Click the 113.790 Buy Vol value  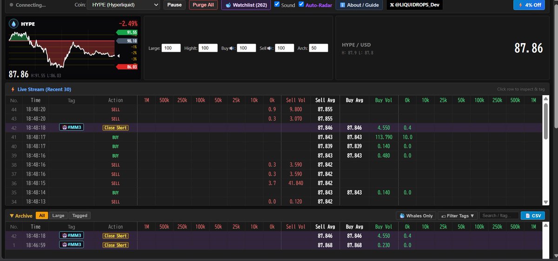384,137
